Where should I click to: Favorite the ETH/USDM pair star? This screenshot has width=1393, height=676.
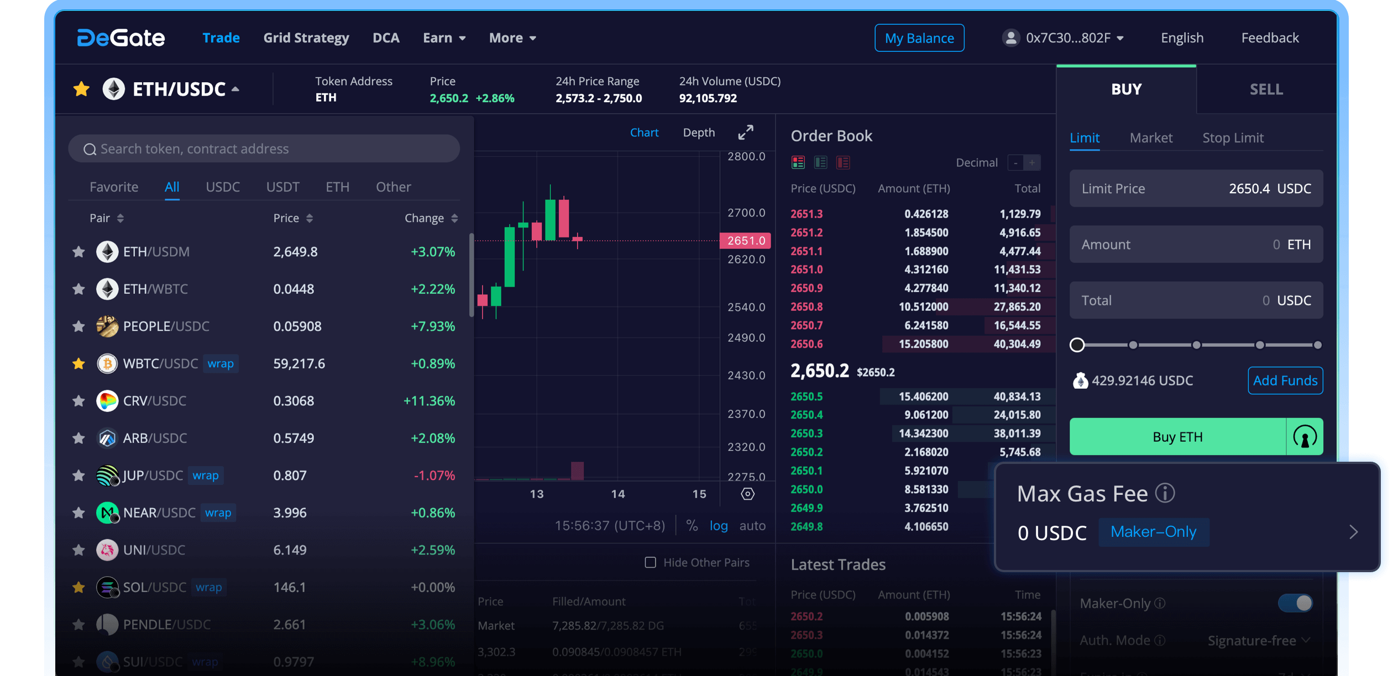coord(78,252)
